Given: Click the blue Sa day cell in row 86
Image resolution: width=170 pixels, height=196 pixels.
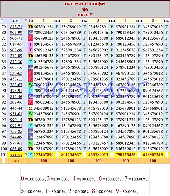Looking at the screenshot, I should click(31, 67).
